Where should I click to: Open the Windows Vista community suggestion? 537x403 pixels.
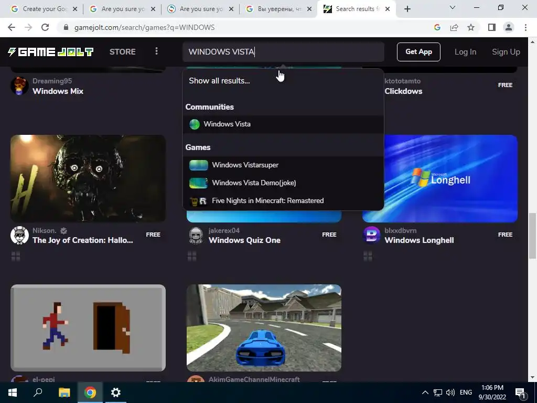coord(283,124)
